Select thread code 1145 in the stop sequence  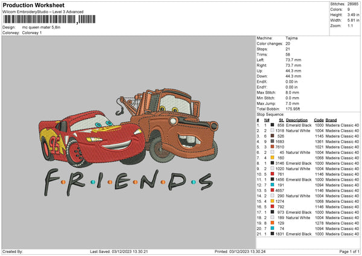point(319,136)
